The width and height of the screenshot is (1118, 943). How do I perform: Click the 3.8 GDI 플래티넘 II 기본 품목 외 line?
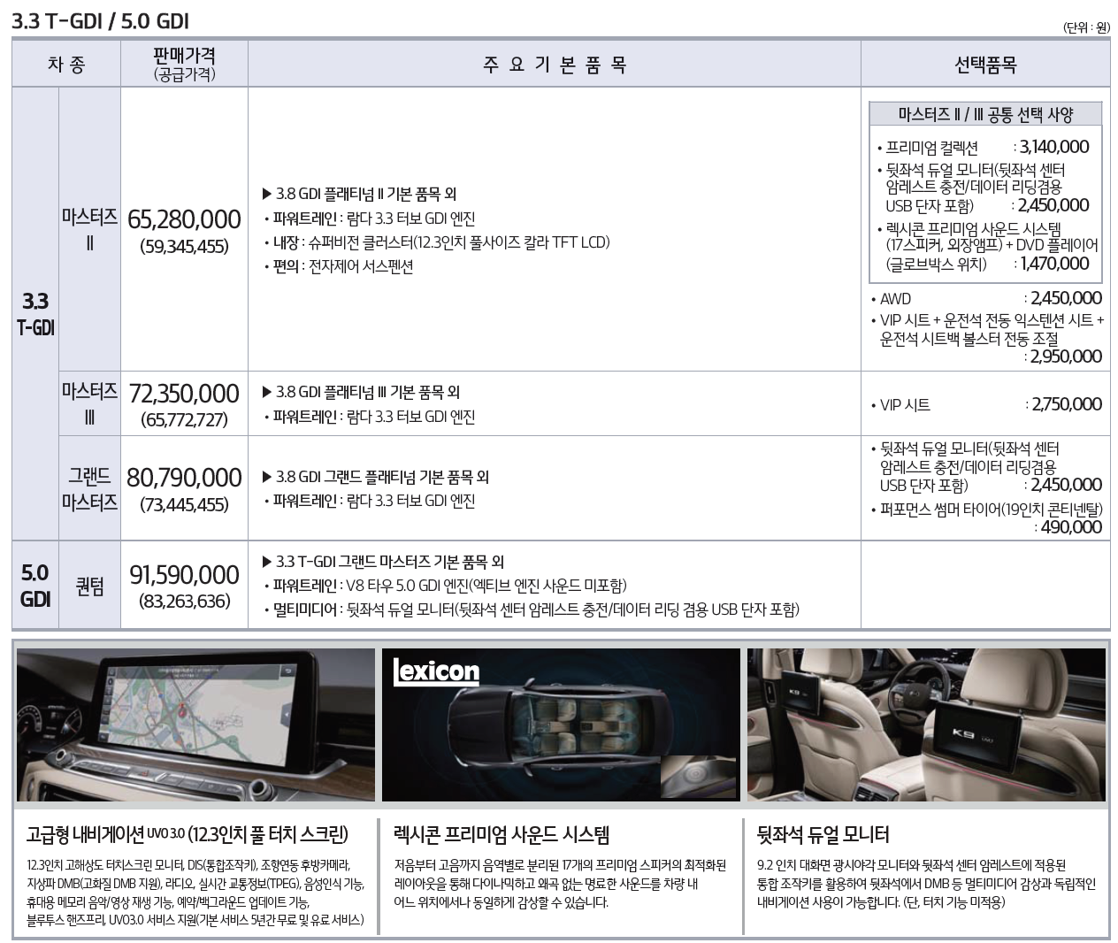(359, 194)
